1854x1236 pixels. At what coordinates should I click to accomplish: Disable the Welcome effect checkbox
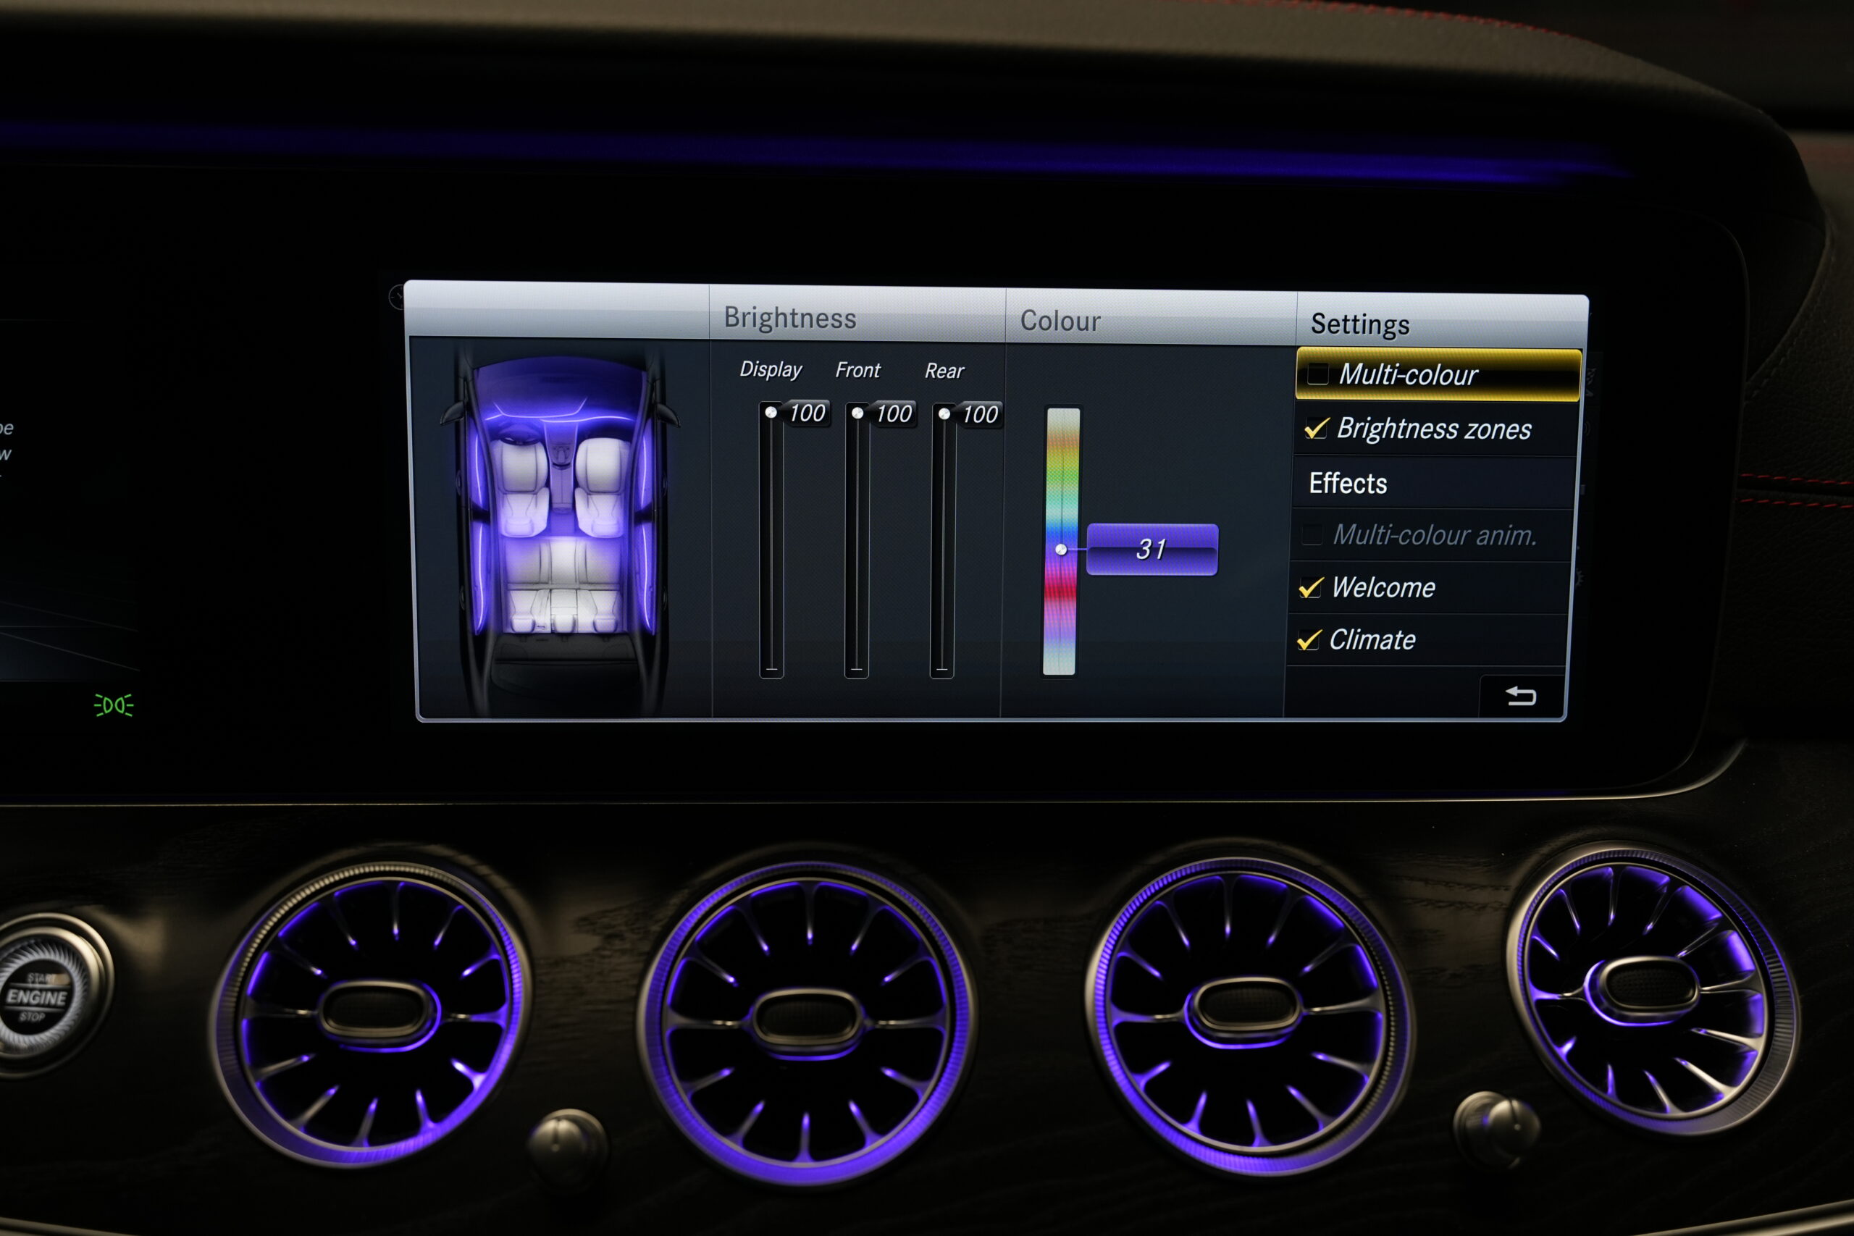[1310, 587]
